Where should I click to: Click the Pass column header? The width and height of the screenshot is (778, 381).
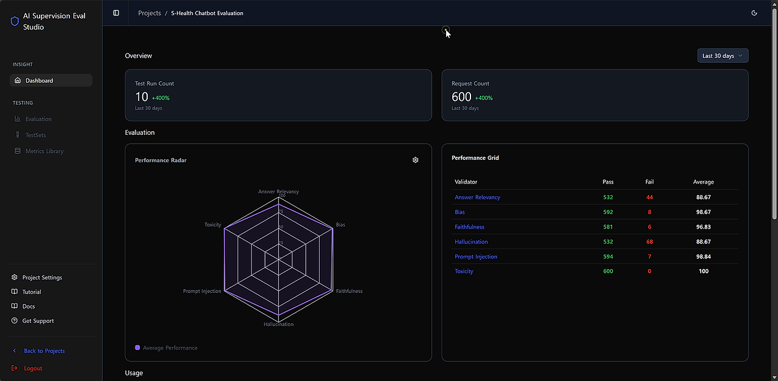pos(608,182)
